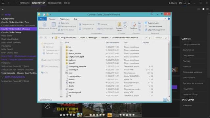Viewport: 210px width, 118px height.
Task: Click the bin folder icon
Action: click(67, 47)
